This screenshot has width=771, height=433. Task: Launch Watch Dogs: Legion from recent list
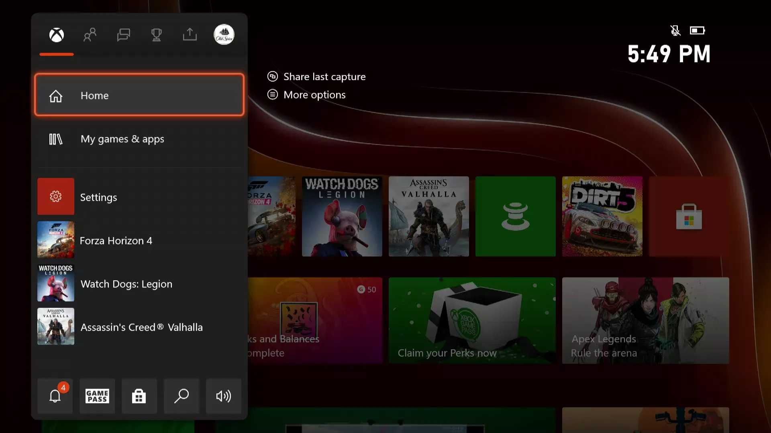[139, 283]
